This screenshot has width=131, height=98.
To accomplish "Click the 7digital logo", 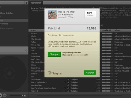I will click(x=55, y=73).
